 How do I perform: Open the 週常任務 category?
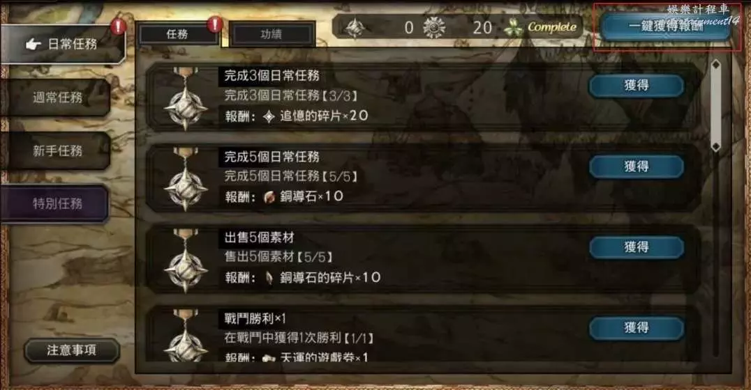(x=56, y=97)
